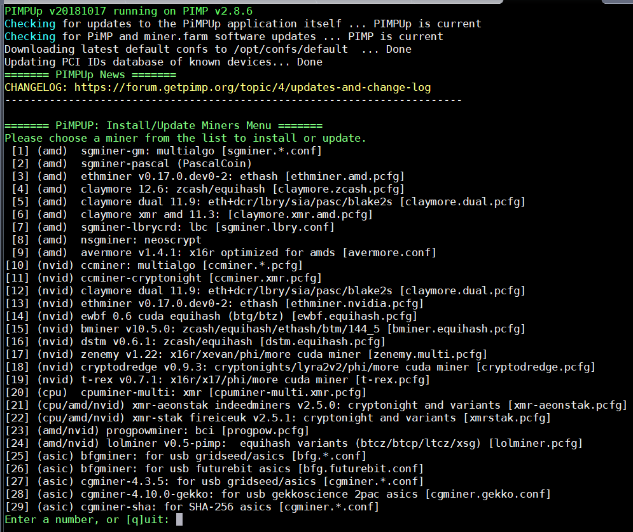
Task: Select line [19] t-rex v0.7.1
Action: 218,380
